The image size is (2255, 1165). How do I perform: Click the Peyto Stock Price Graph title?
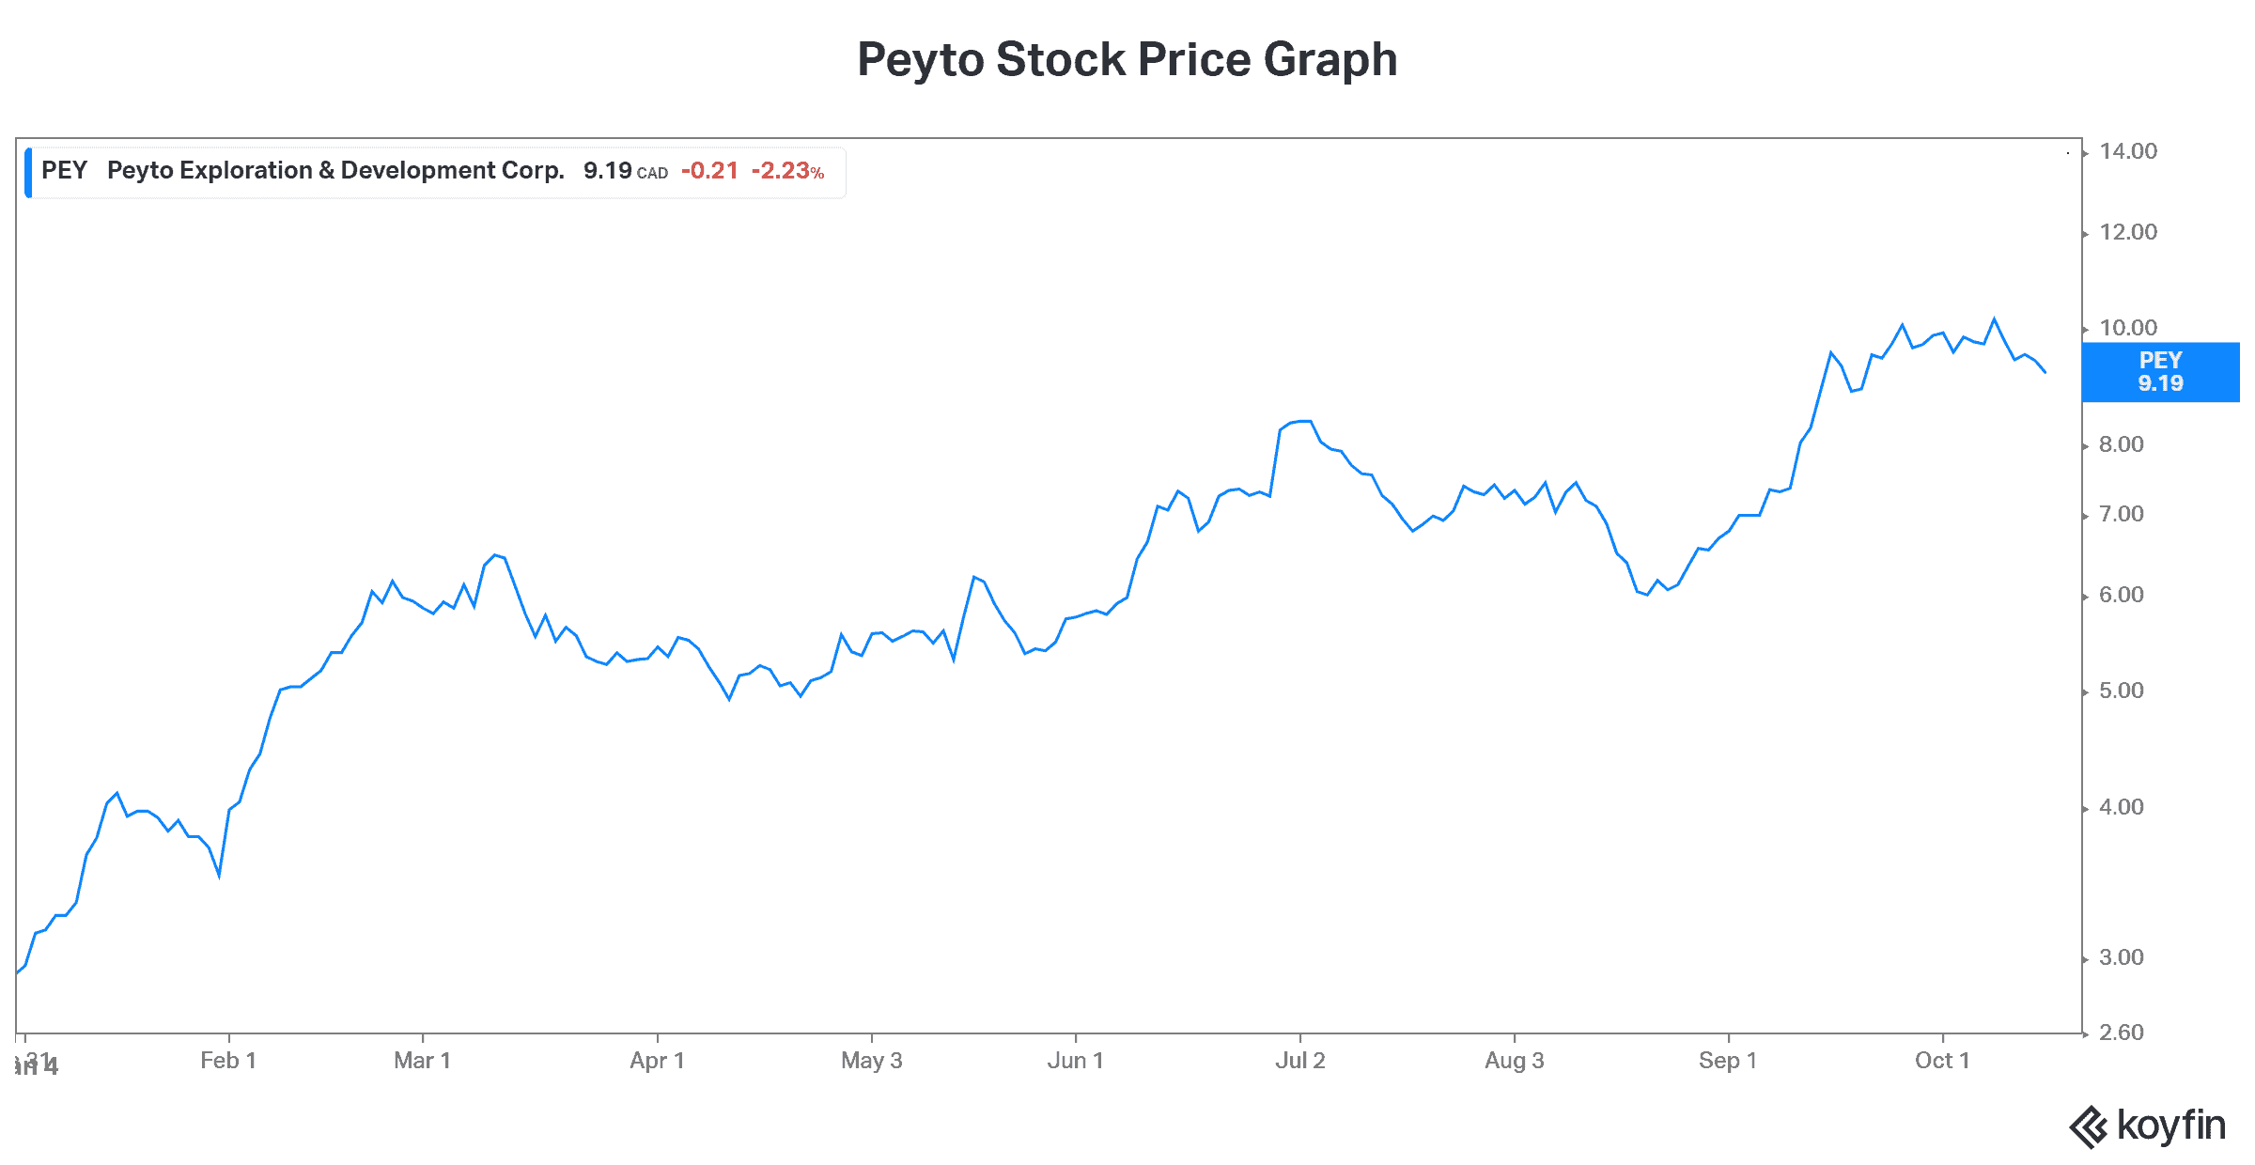click(x=1127, y=59)
